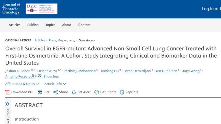The height and width of the screenshot is (124, 221).
Task: Click the Cite quotation mark icon
Action: [40, 92]
